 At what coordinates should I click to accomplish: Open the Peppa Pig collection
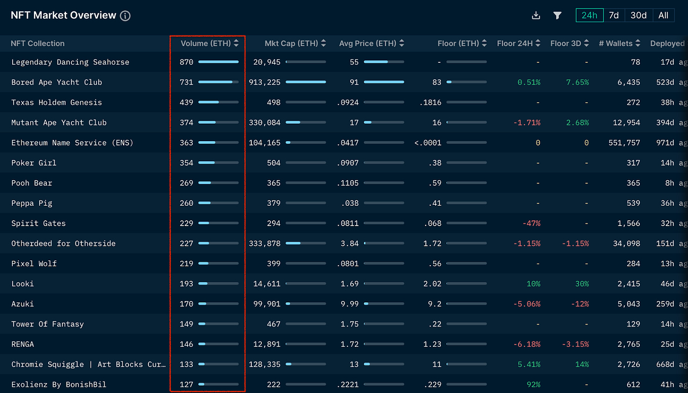pos(32,203)
